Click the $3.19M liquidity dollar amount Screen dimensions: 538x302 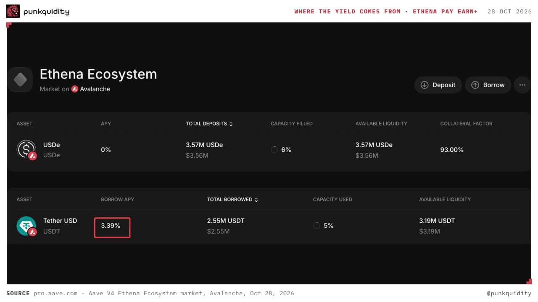pyautogui.click(x=430, y=231)
